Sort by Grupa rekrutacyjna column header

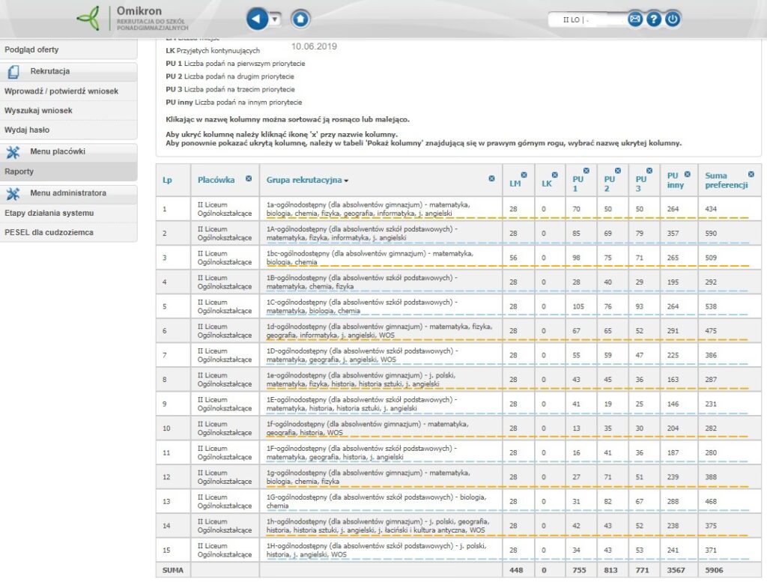click(x=304, y=180)
